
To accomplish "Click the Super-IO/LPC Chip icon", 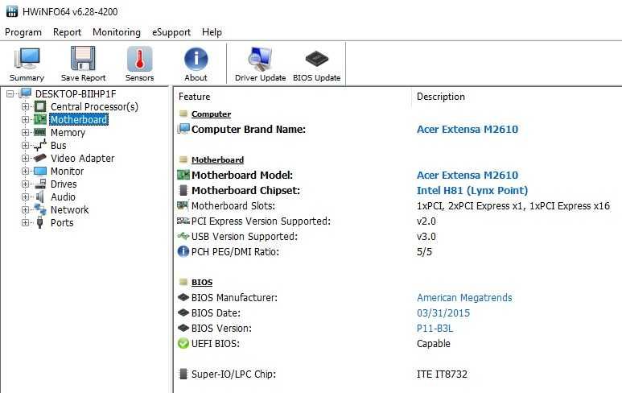I will (x=183, y=374).
